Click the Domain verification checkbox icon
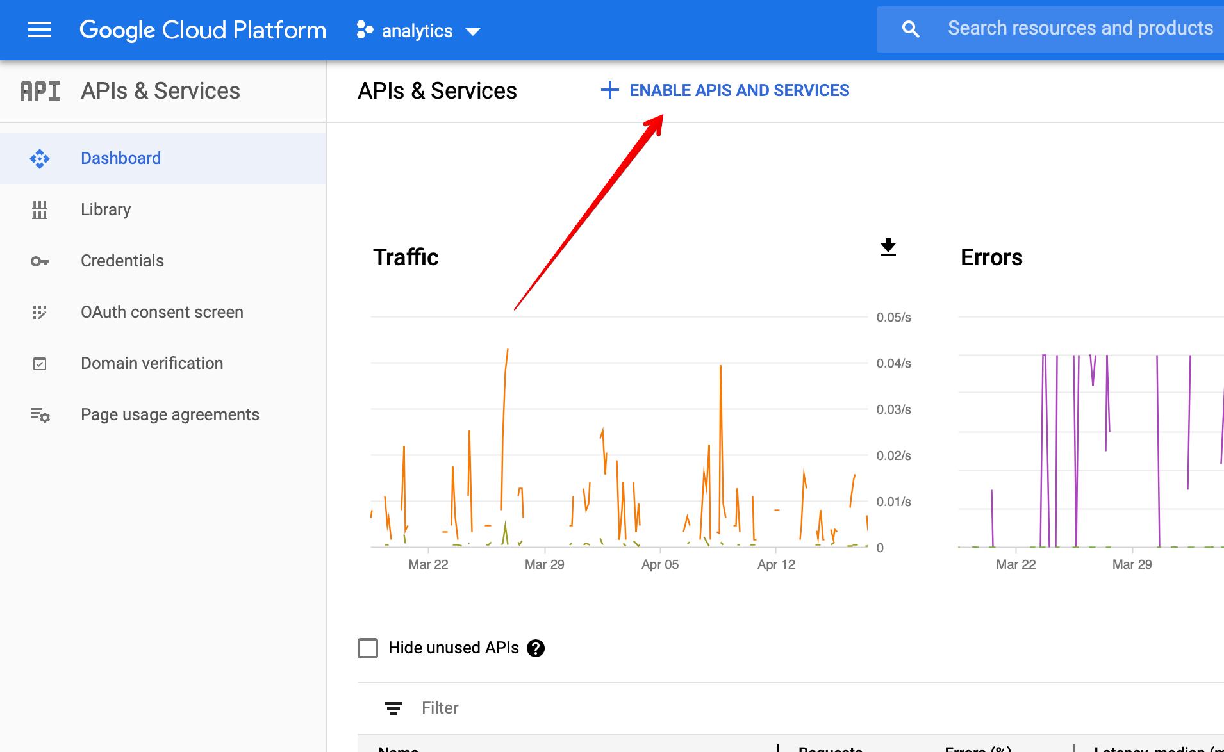This screenshot has height=752, width=1224. [x=40, y=364]
